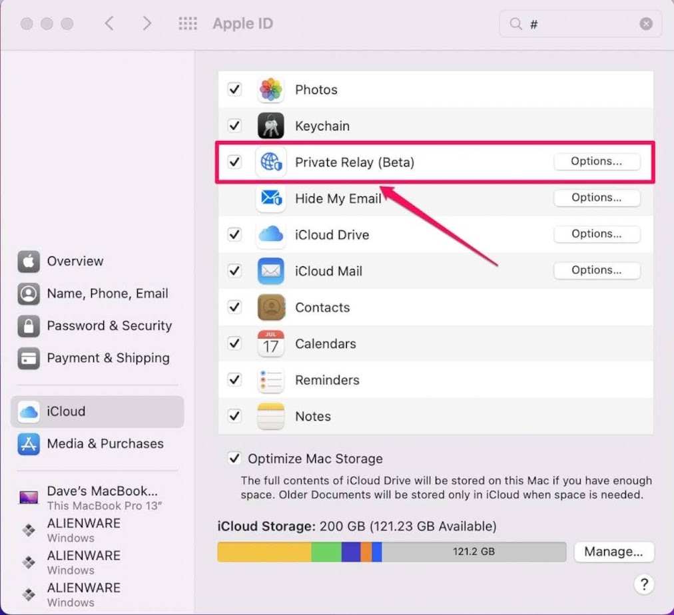This screenshot has width=674, height=615.
Task: Click the Contacts book icon
Action: (271, 307)
